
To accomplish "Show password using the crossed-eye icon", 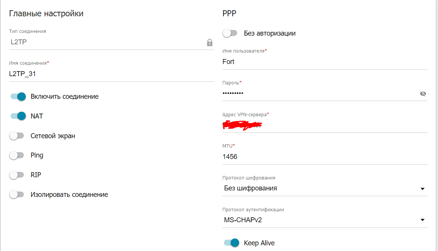I will coord(423,94).
